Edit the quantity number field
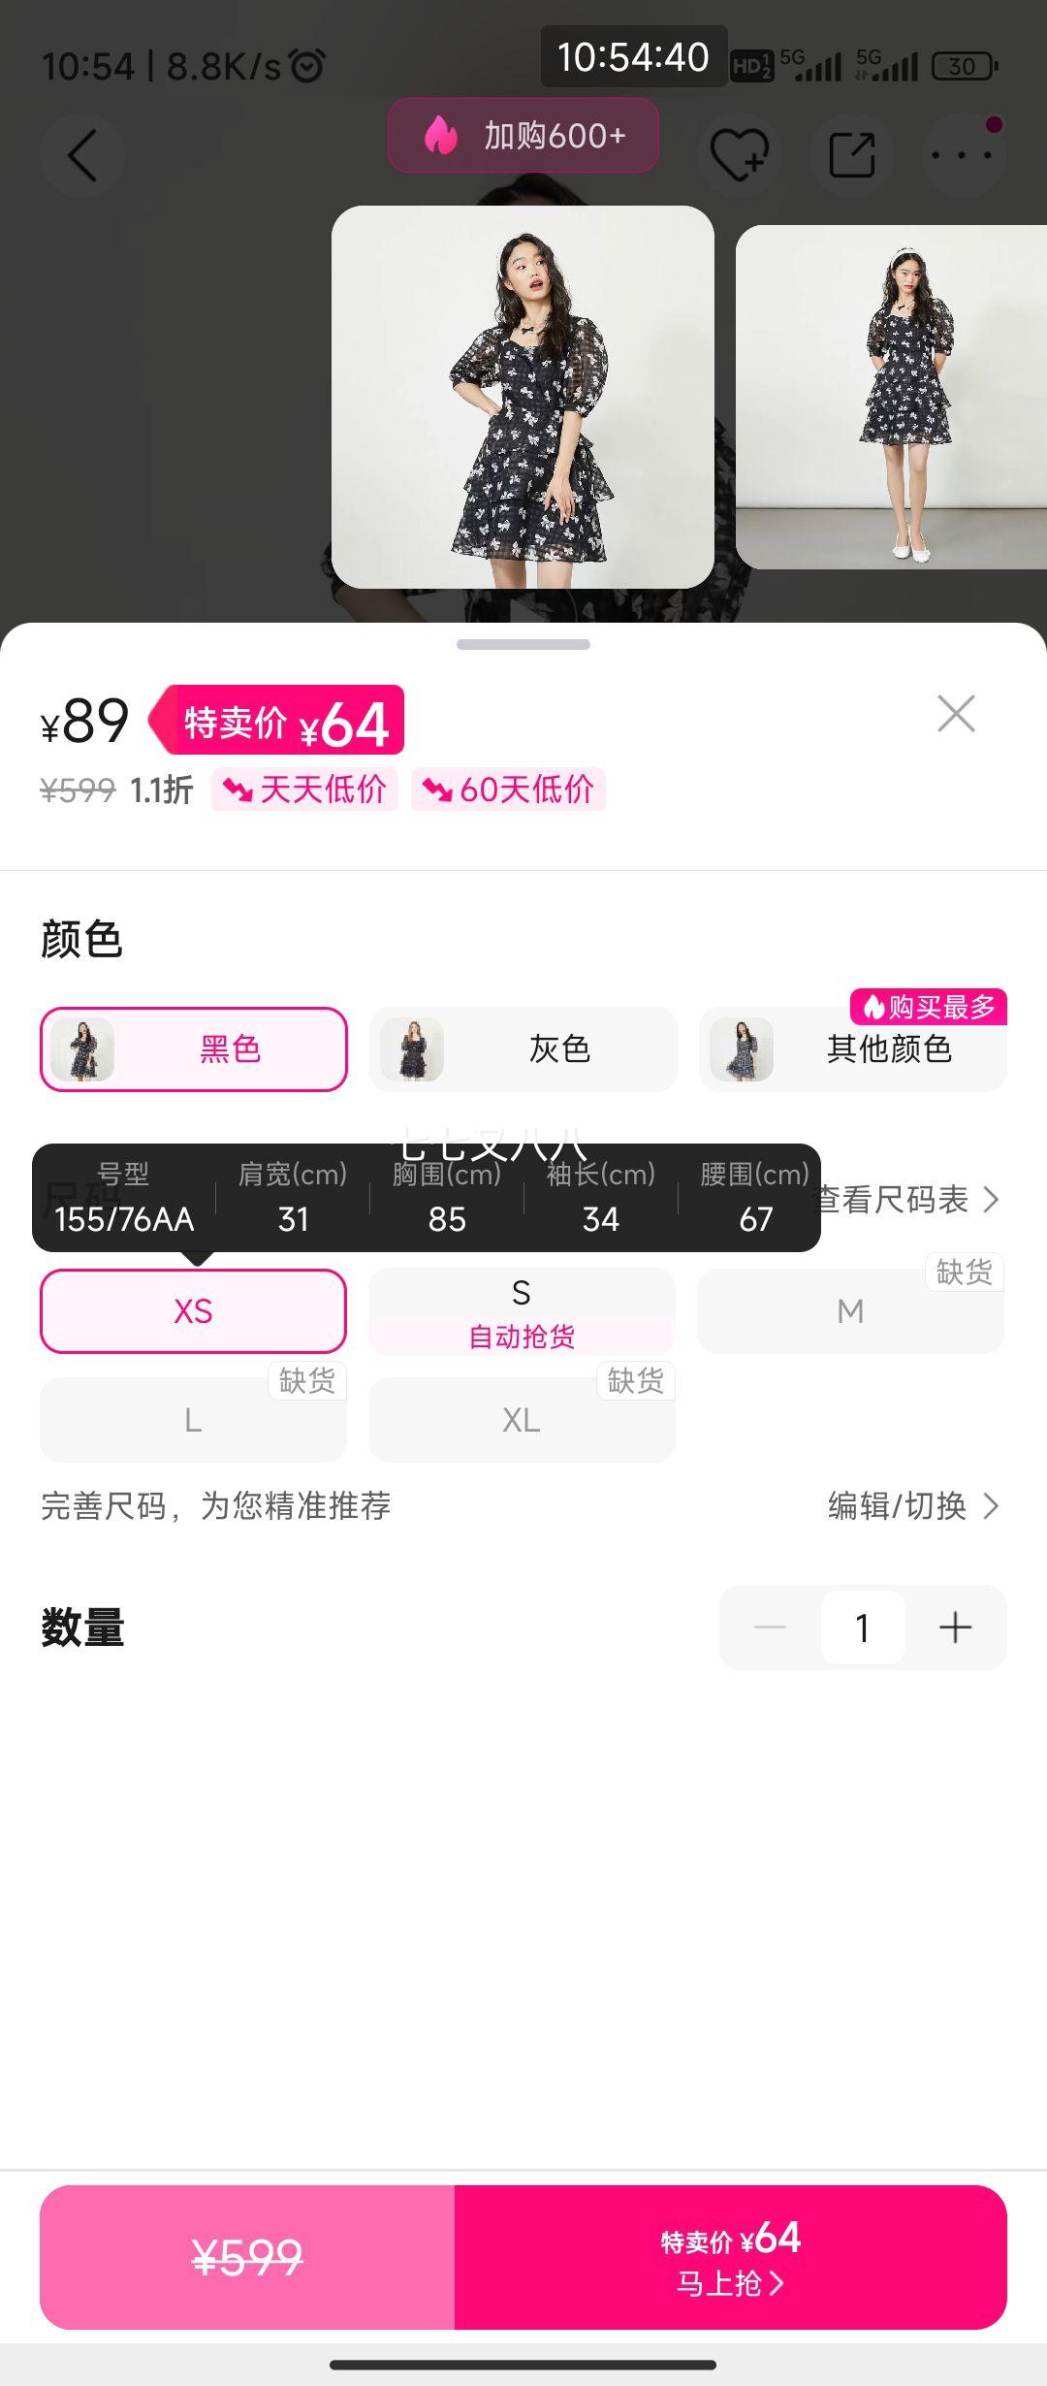The height and width of the screenshot is (2386, 1047). coord(863,1628)
